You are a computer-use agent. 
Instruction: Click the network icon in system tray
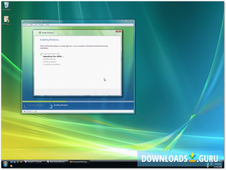coord(208,164)
